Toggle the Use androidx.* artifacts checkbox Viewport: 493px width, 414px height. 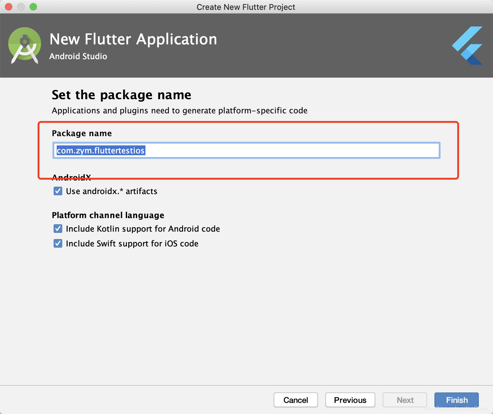click(58, 191)
